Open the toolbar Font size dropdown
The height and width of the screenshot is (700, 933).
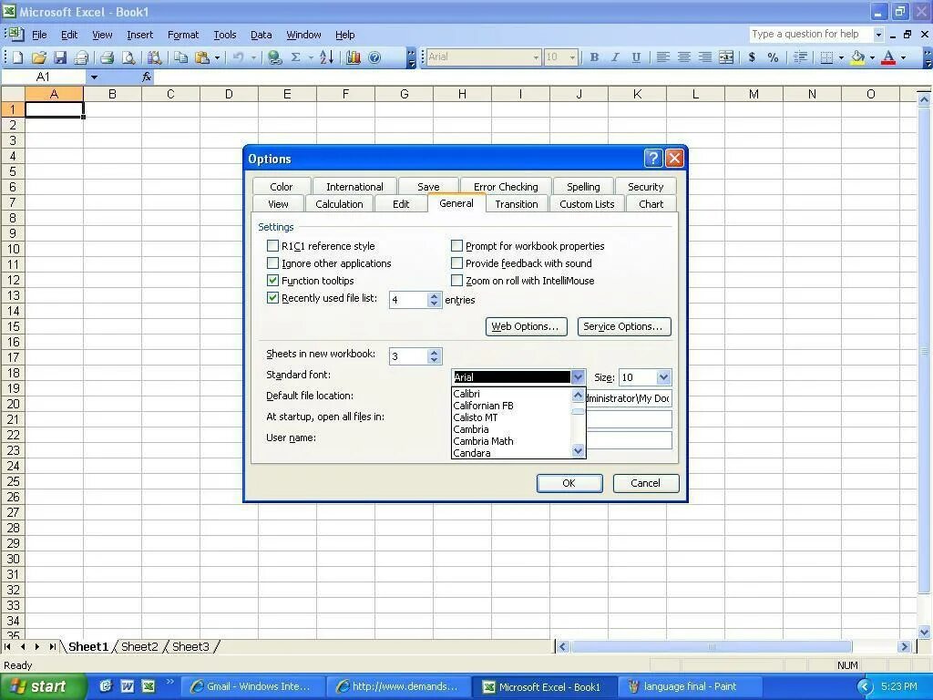[572, 57]
